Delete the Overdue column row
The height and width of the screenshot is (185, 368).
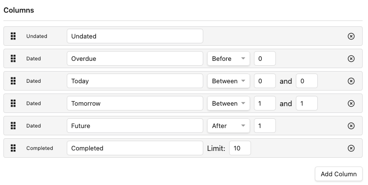pos(351,58)
